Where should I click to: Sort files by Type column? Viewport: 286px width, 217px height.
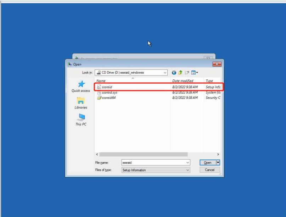point(213,81)
